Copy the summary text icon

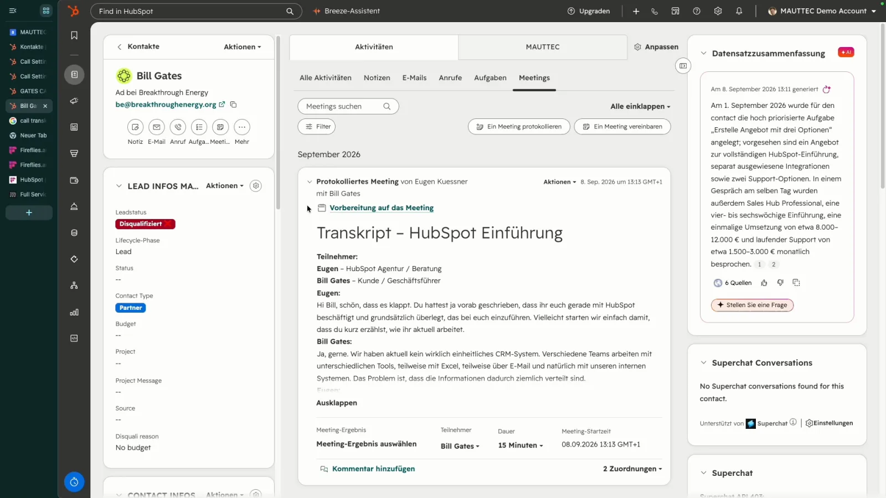click(796, 283)
